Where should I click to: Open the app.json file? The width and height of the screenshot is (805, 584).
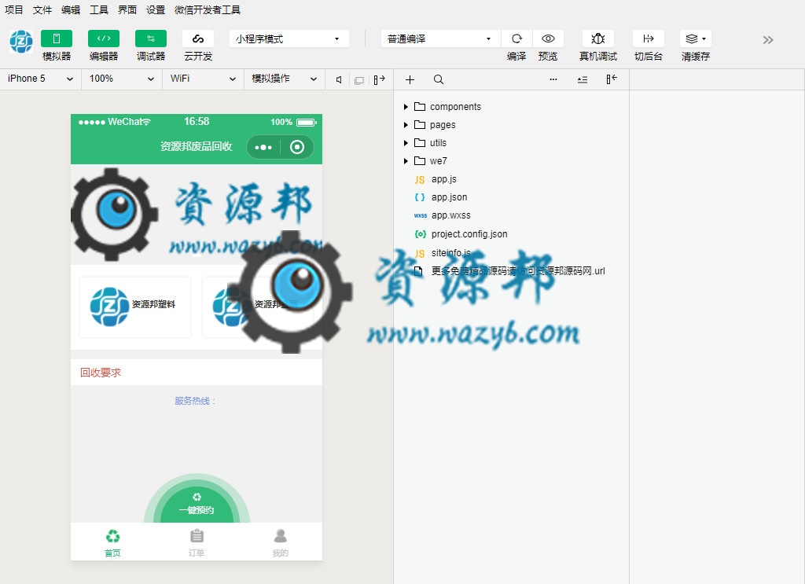pos(449,197)
